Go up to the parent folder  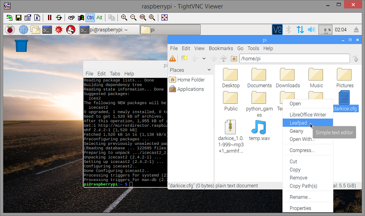(x=223, y=58)
